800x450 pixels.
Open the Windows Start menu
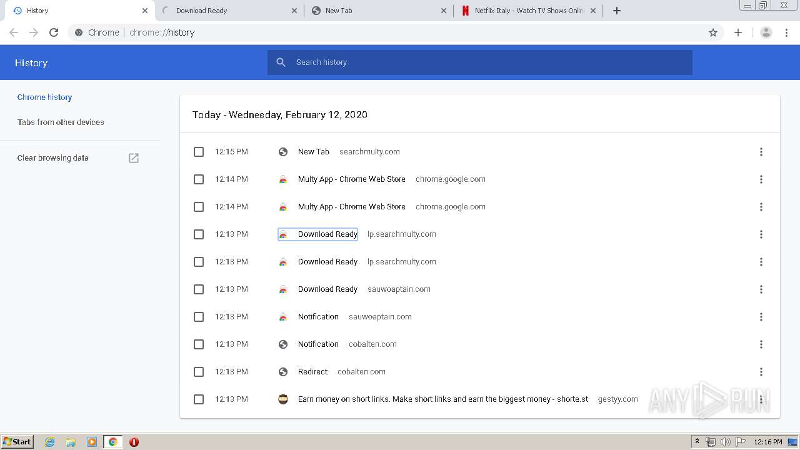17,442
